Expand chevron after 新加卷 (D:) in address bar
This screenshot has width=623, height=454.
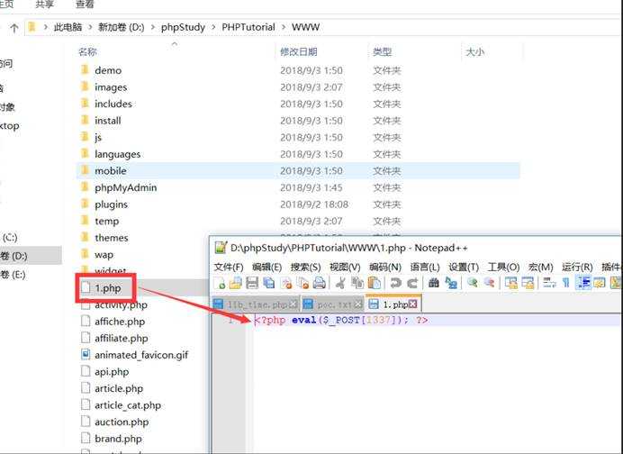[152, 27]
